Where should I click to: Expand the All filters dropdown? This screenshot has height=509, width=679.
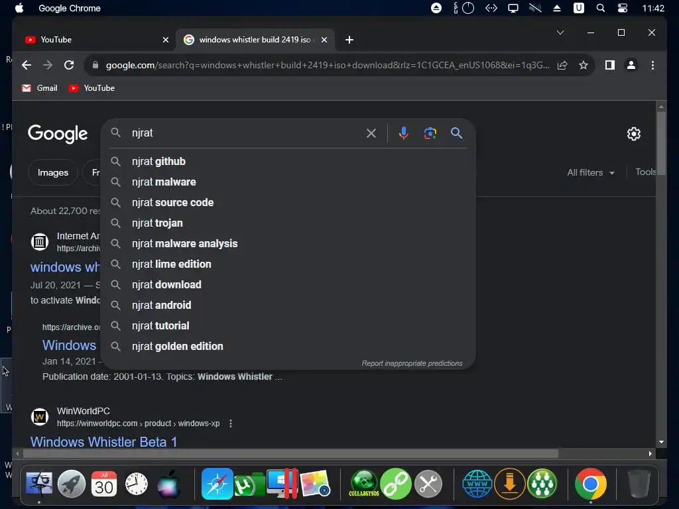pyautogui.click(x=591, y=172)
